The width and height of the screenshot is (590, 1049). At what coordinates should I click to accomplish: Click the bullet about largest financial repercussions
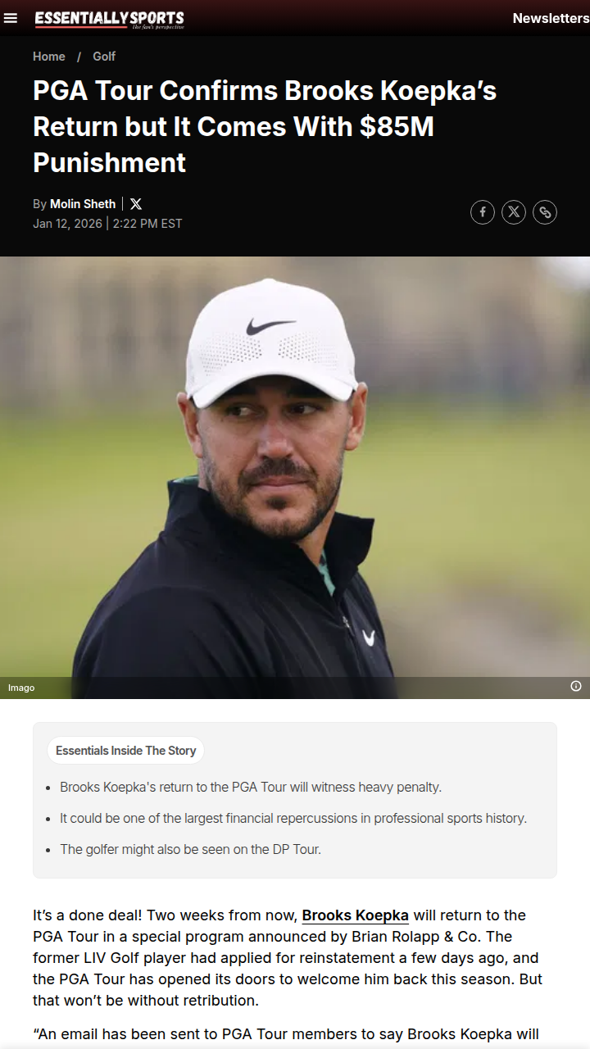[x=293, y=818]
